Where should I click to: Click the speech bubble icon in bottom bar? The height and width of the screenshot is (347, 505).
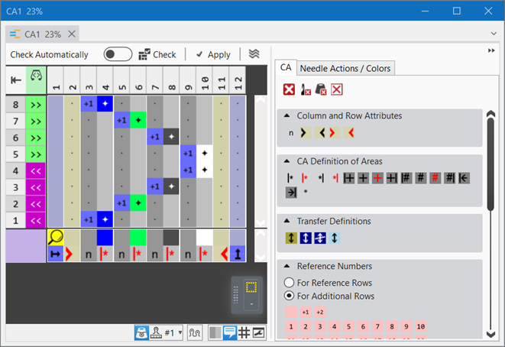tap(229, 332)
